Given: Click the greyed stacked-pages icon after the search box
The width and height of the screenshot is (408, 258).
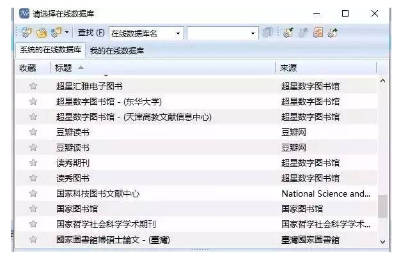Looking at the screenshot, I should point(267,33).
